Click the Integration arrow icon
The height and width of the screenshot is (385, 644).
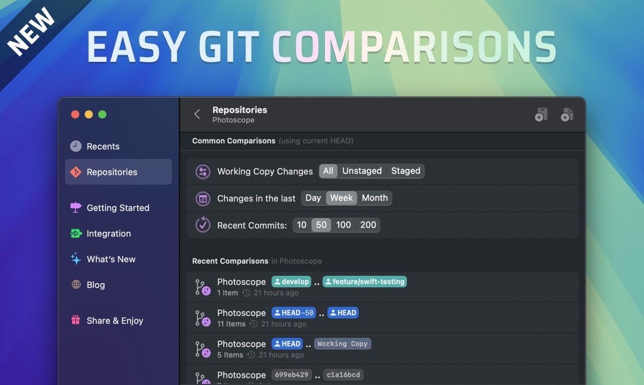pos(76,234)
